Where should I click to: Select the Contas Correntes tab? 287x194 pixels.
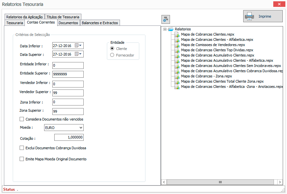pos(41,22)
